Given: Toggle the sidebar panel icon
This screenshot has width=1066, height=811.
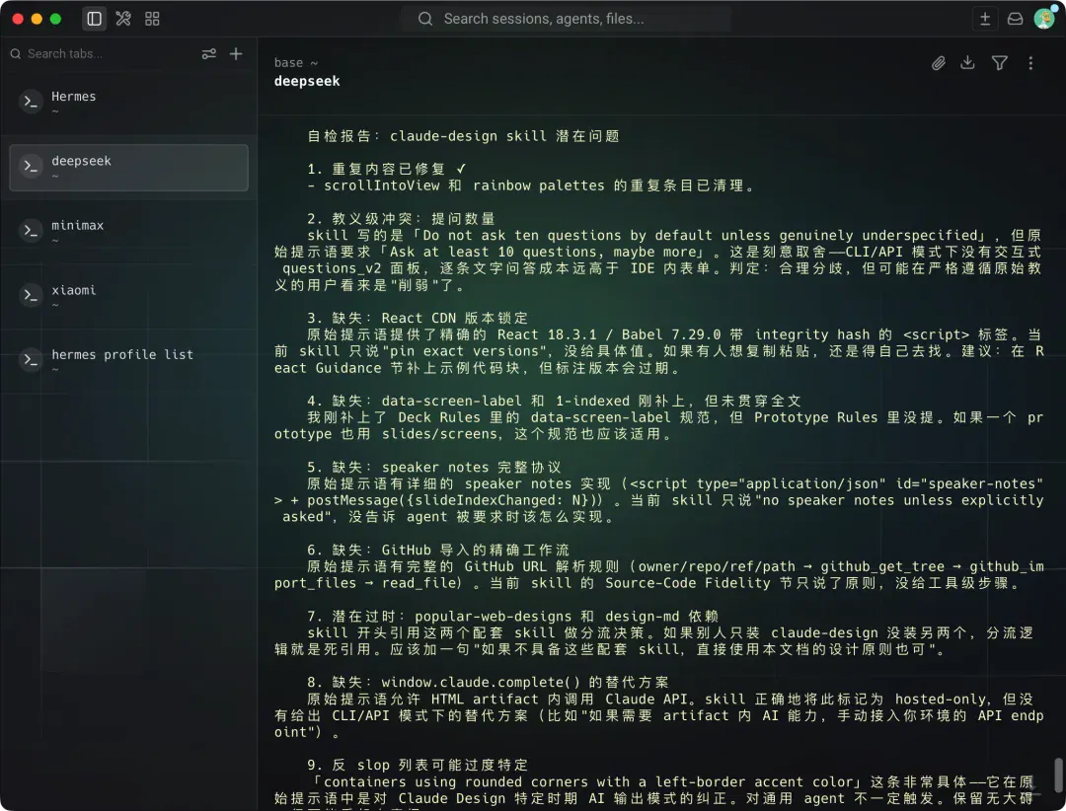Looking at the screenshot, I should pos(95,19).
